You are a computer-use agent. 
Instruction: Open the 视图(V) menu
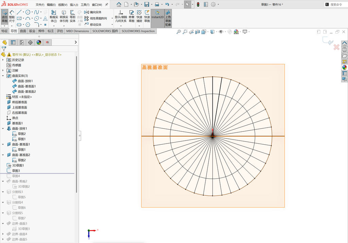pyautogui.click(x=63, y=5)
